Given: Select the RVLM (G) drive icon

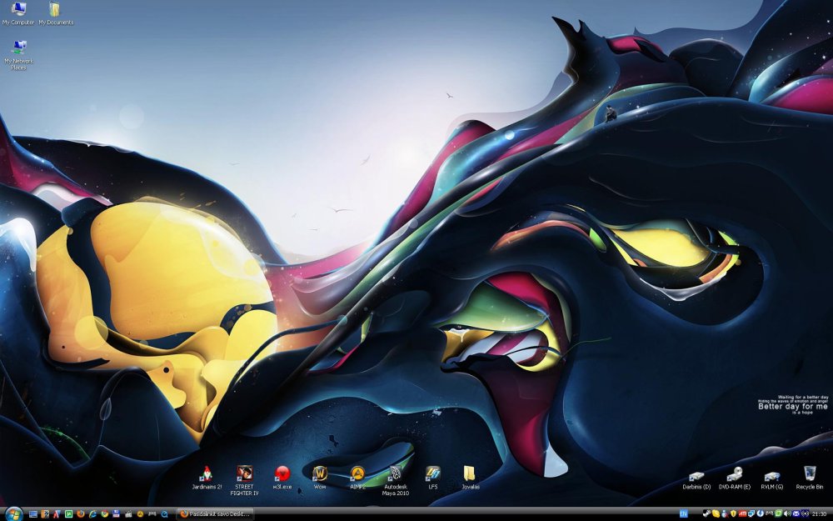Looking at the screenshot, I should click(772, 475).
